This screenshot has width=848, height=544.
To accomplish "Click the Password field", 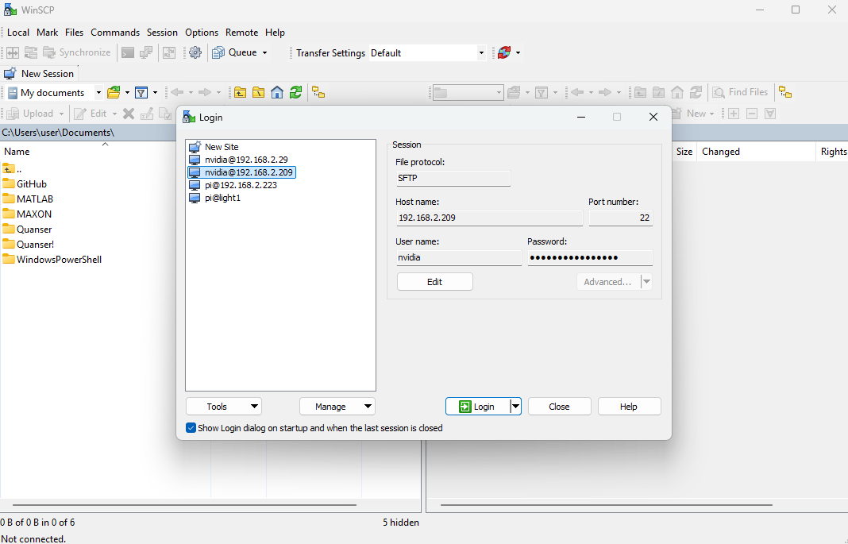I will pos(590,257).
